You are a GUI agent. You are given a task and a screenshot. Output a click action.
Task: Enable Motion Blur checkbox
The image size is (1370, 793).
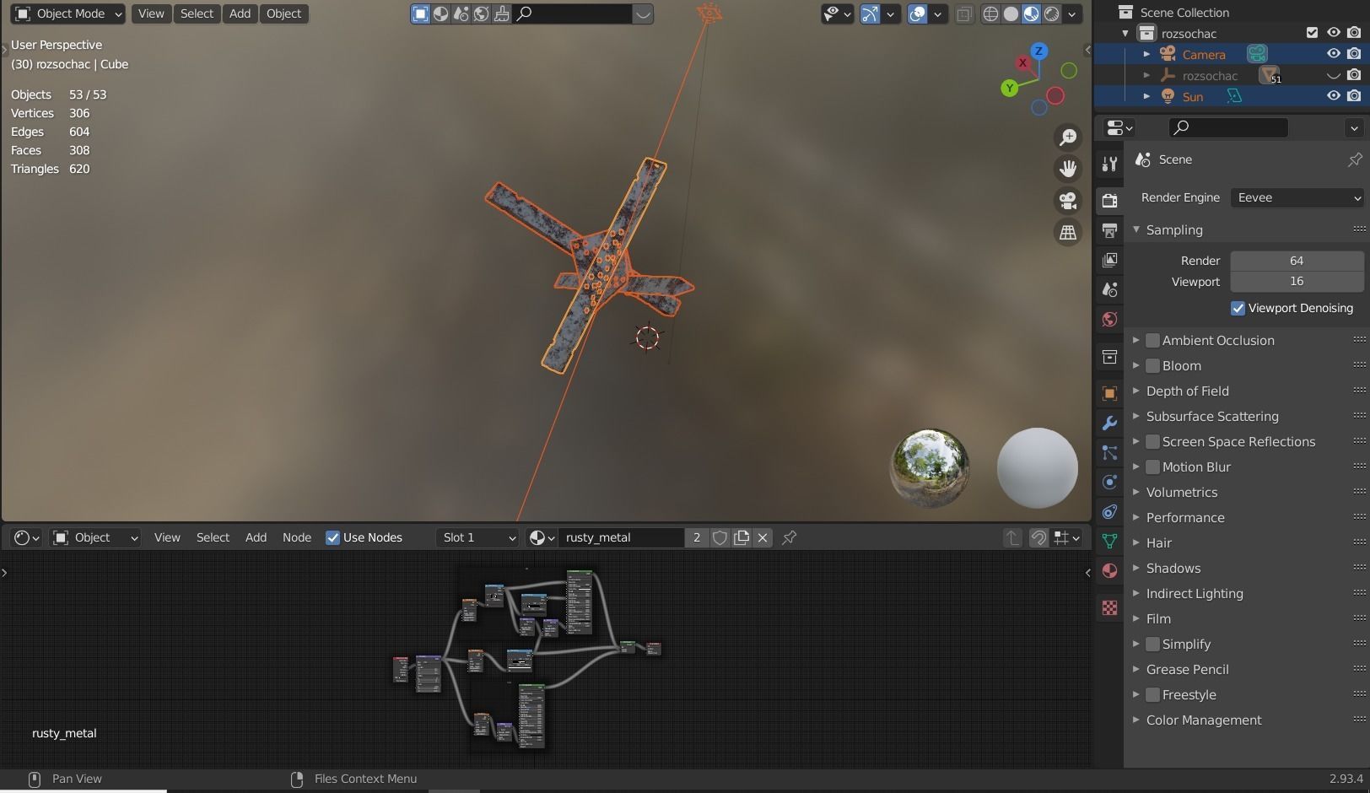(x=1152, y=467)
